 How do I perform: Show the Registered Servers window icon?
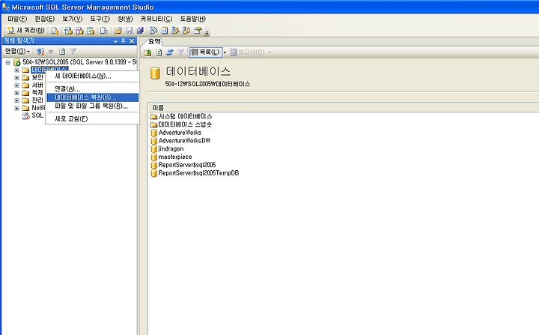pyautogui.click(x=153, y=31)
